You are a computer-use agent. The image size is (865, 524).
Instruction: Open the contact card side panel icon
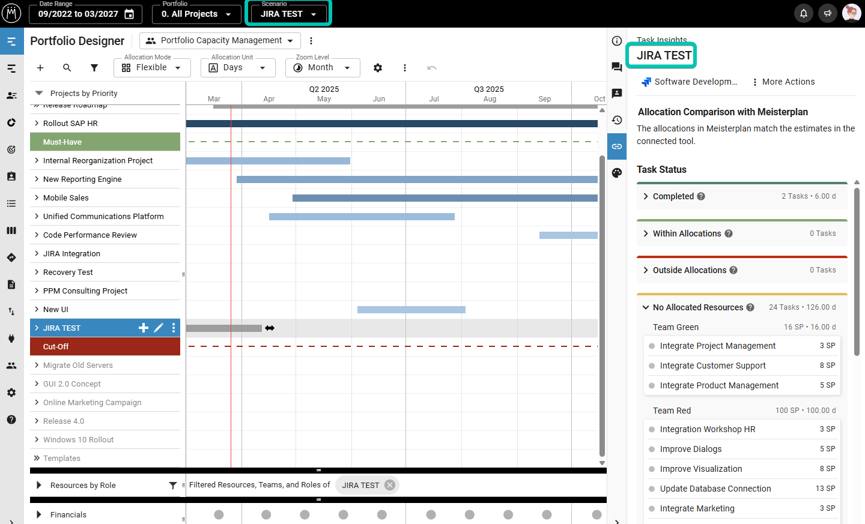coord(617,94)
